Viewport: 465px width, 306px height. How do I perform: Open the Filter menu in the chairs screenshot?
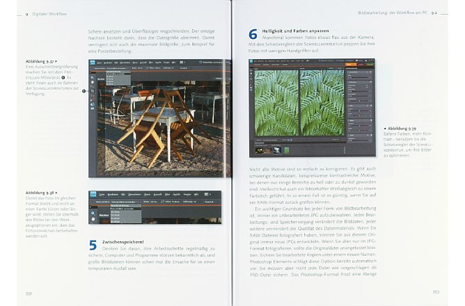click(x=150, y=63)
